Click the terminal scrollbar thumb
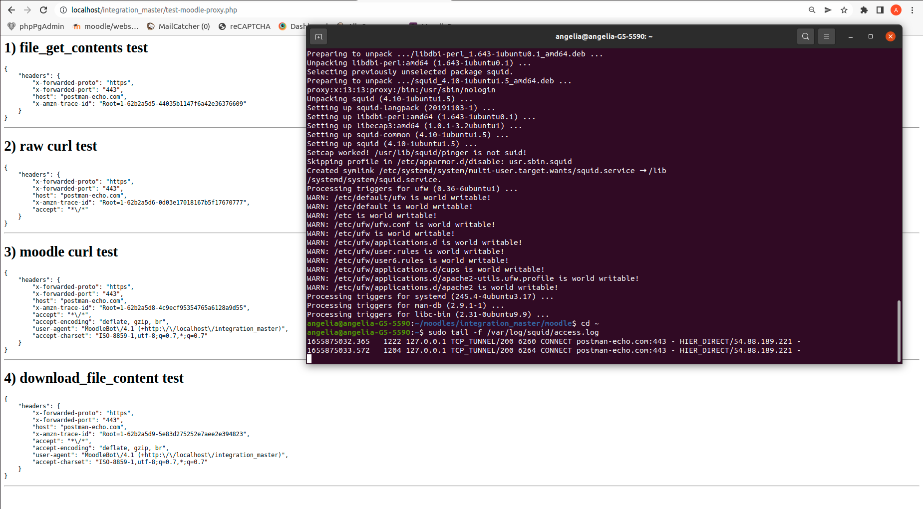This screenshot has height=509, width=923. 899,331
